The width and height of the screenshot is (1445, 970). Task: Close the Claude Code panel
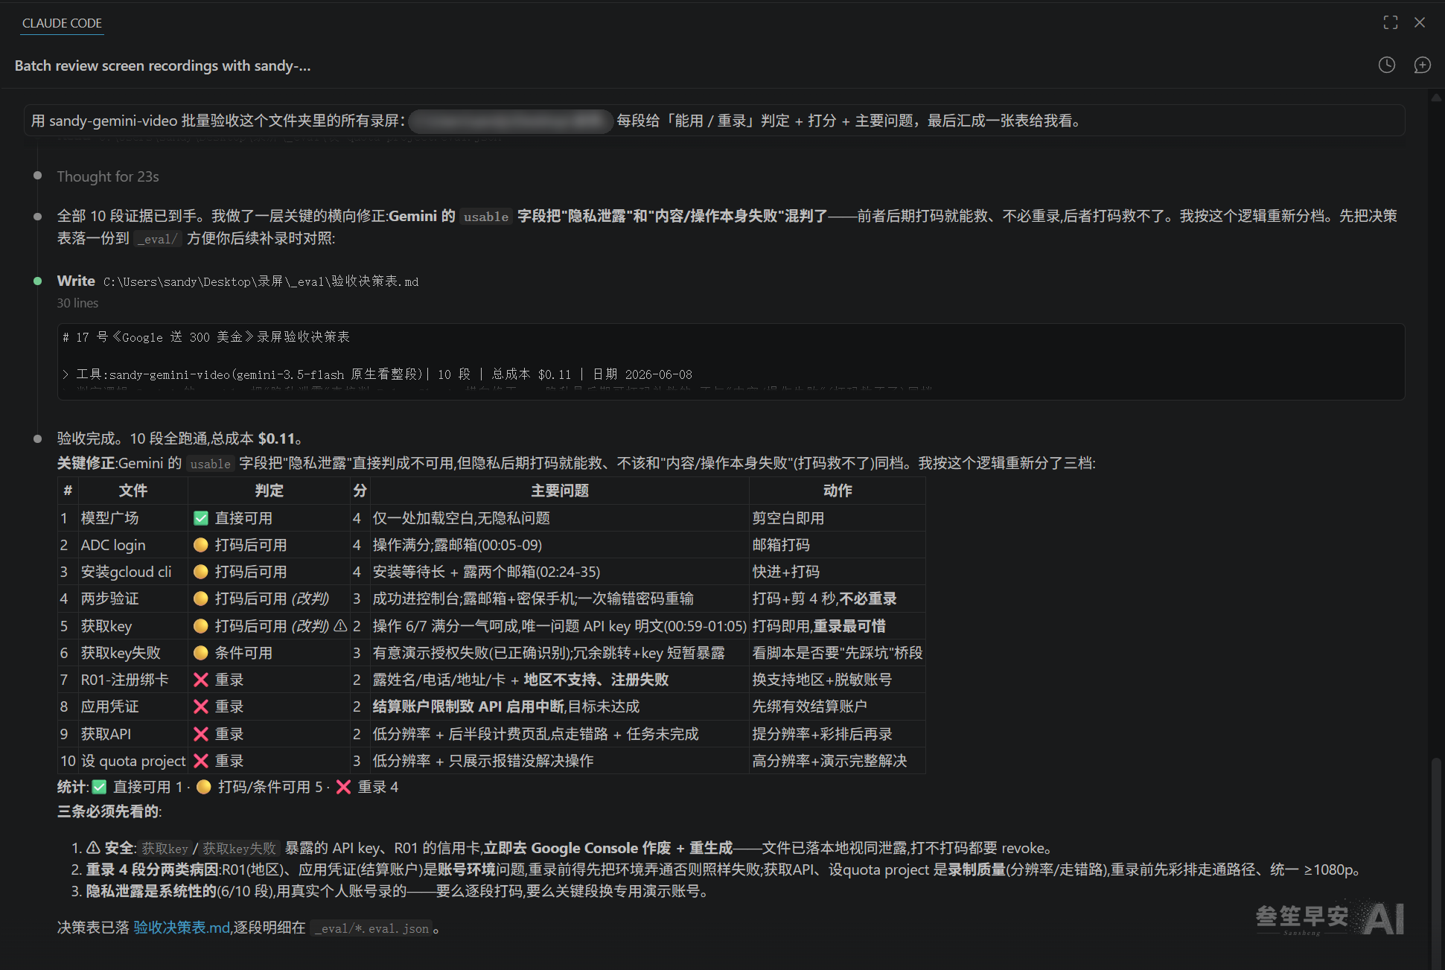coord(1420,22)
